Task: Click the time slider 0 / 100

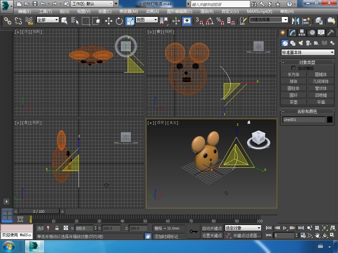Action: point(39,211)
